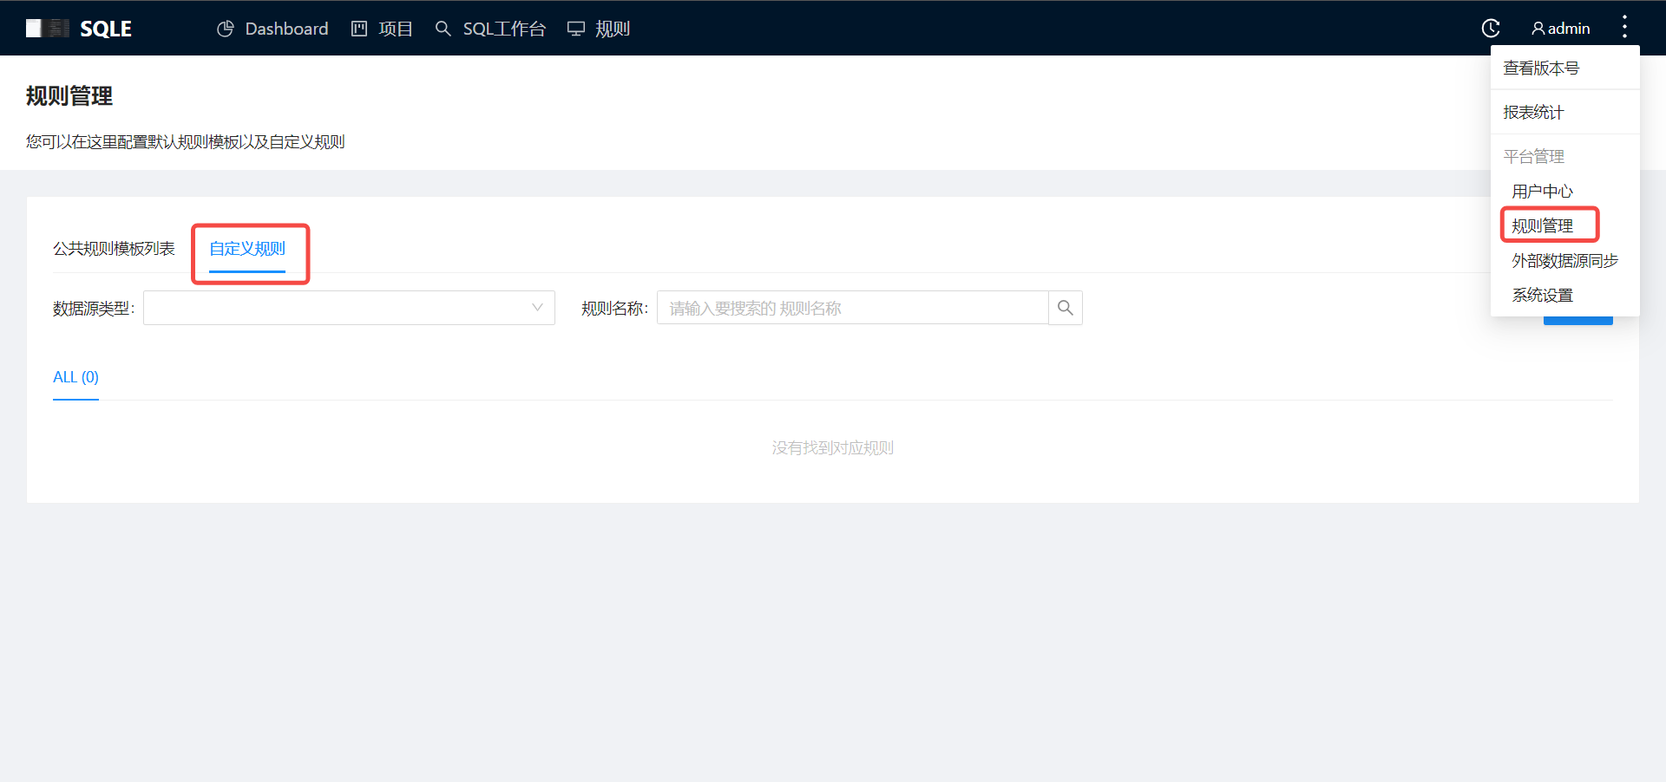Open the 项目 navigation item
The width and height of the screenshot is (1666, 782).
382,29
